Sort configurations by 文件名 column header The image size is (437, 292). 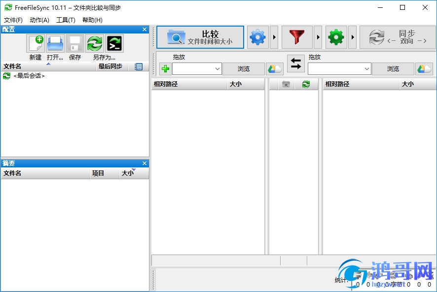point(49,66)
